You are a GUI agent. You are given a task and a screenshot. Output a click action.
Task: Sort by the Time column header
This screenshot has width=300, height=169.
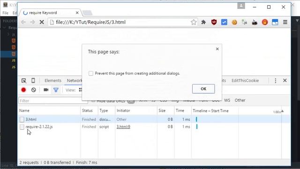pos(183,111)
